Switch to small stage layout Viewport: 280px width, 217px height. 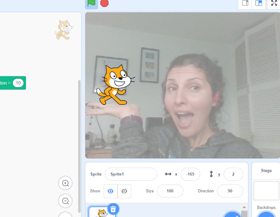pyautogui.click(x=245, y=3)
